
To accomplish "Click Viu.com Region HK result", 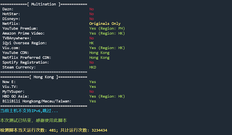I will 107,48.
